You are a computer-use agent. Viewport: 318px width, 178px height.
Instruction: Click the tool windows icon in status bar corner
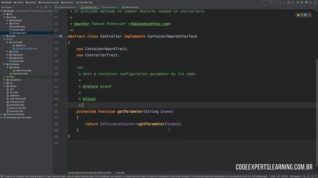click(2, 177)
